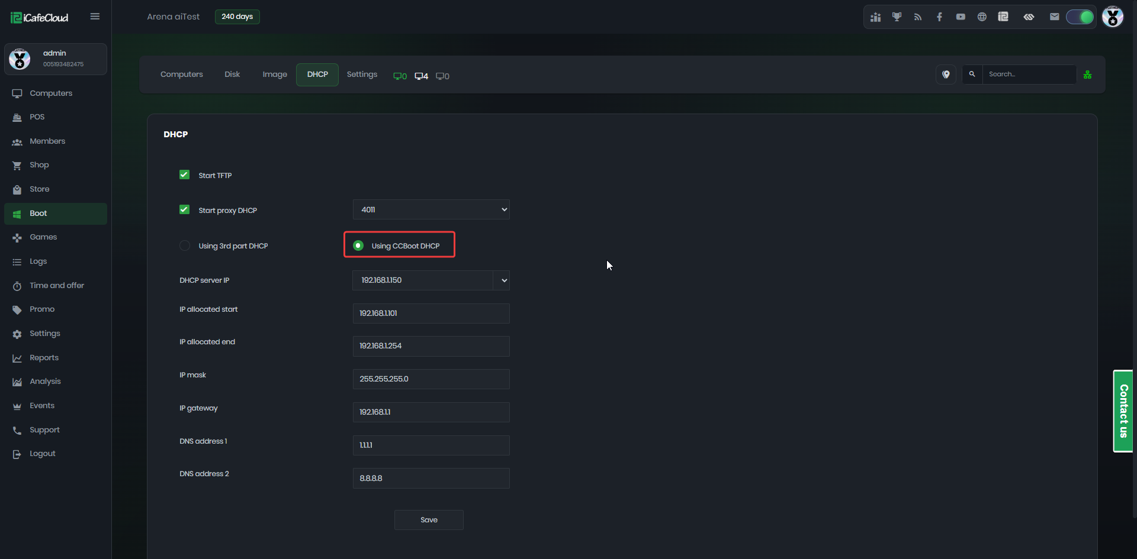The height and width of the screenshot is (559, 1137).
Task: Click the RSS feed icon
Action: point(918,17)
